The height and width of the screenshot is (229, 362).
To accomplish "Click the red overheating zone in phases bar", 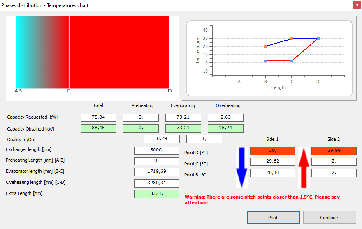I will pyautogui.click(x=119, y=51).
